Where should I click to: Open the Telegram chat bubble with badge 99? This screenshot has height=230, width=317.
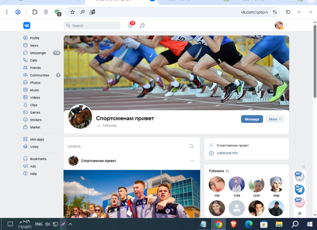[299, 189]
